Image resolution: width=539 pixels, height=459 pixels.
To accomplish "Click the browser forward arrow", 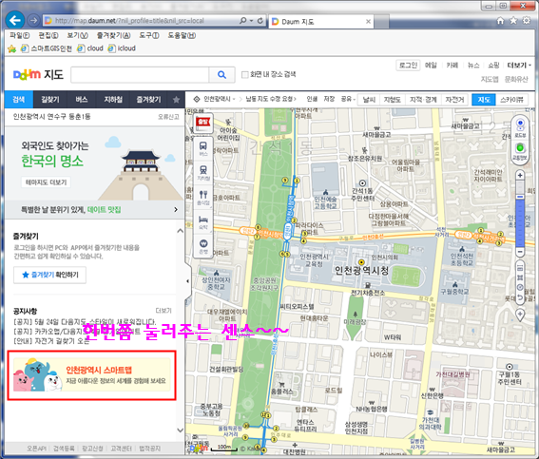I will (33, 21).
